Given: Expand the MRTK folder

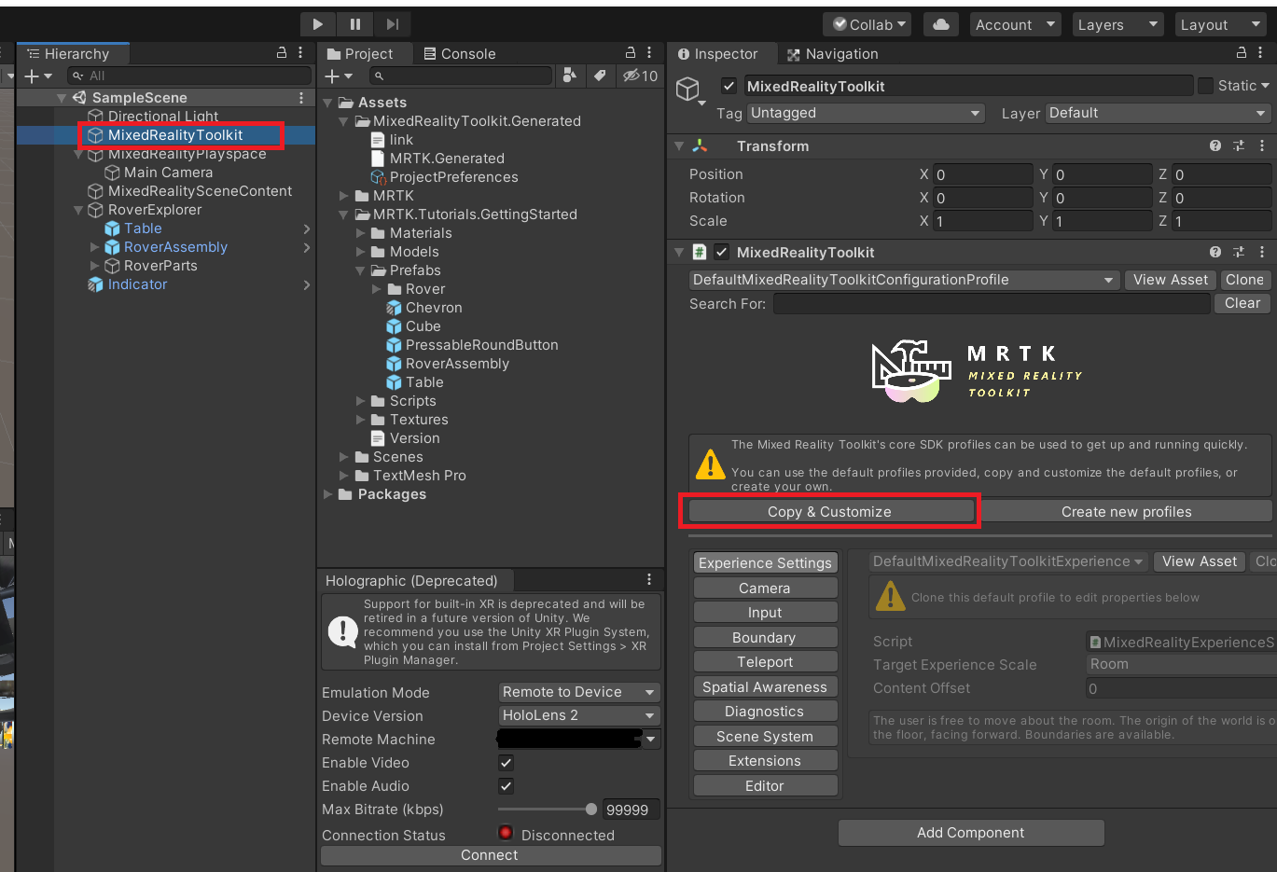Looking at the screenshot, I should click(x=344, y=196).
